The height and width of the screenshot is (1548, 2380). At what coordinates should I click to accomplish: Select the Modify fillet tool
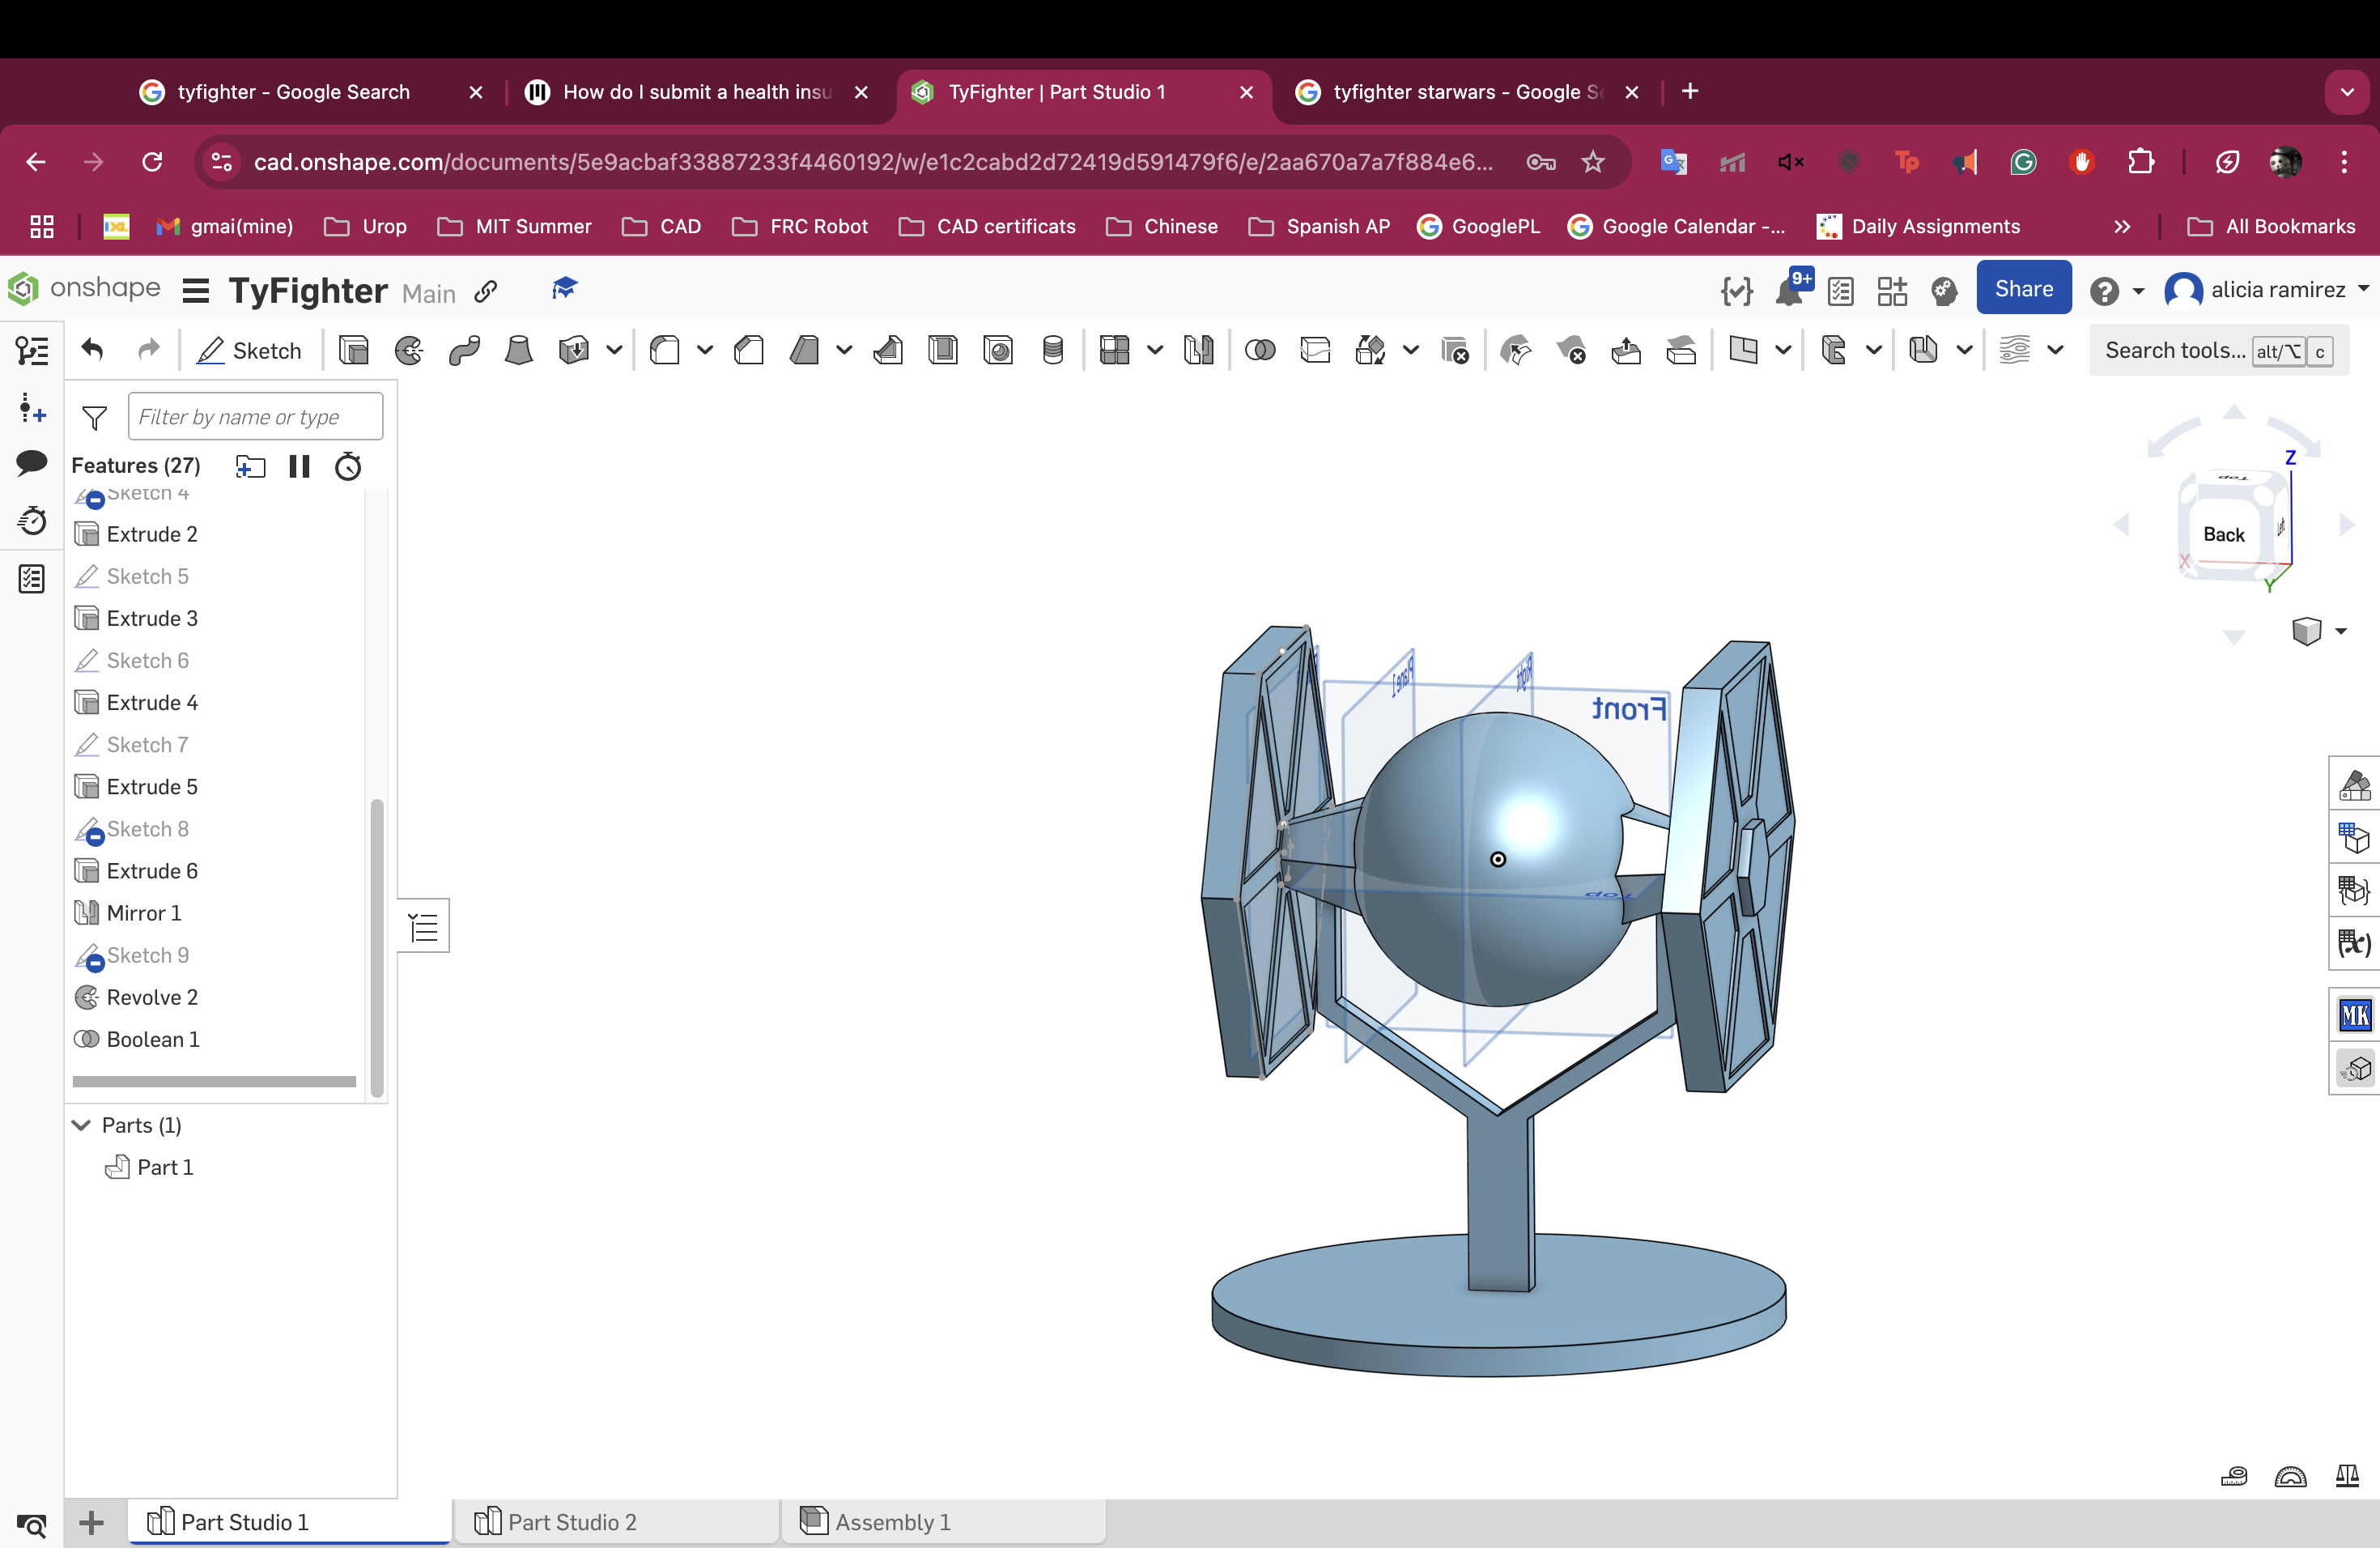click(x=1516, y=350)
